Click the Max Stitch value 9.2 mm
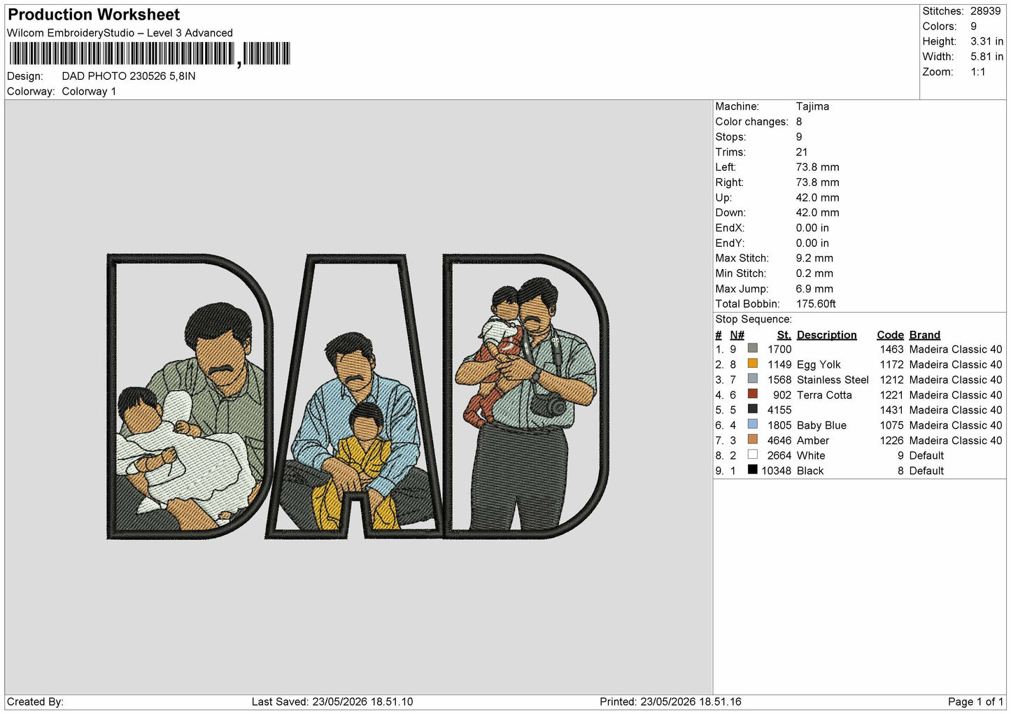The height and width of the screenshot is (714, 1011). 814,258
